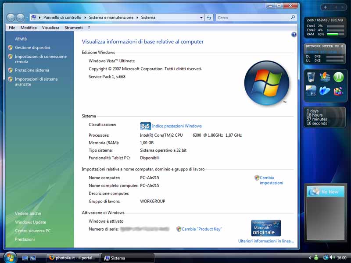The width and height of the screenshot is (351, 263).
Task: Show hidden tray icons with the chevron
Action: point(310,258)
